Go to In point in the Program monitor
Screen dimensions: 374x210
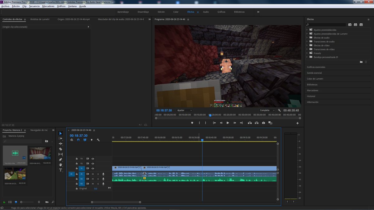click(214, 123)
